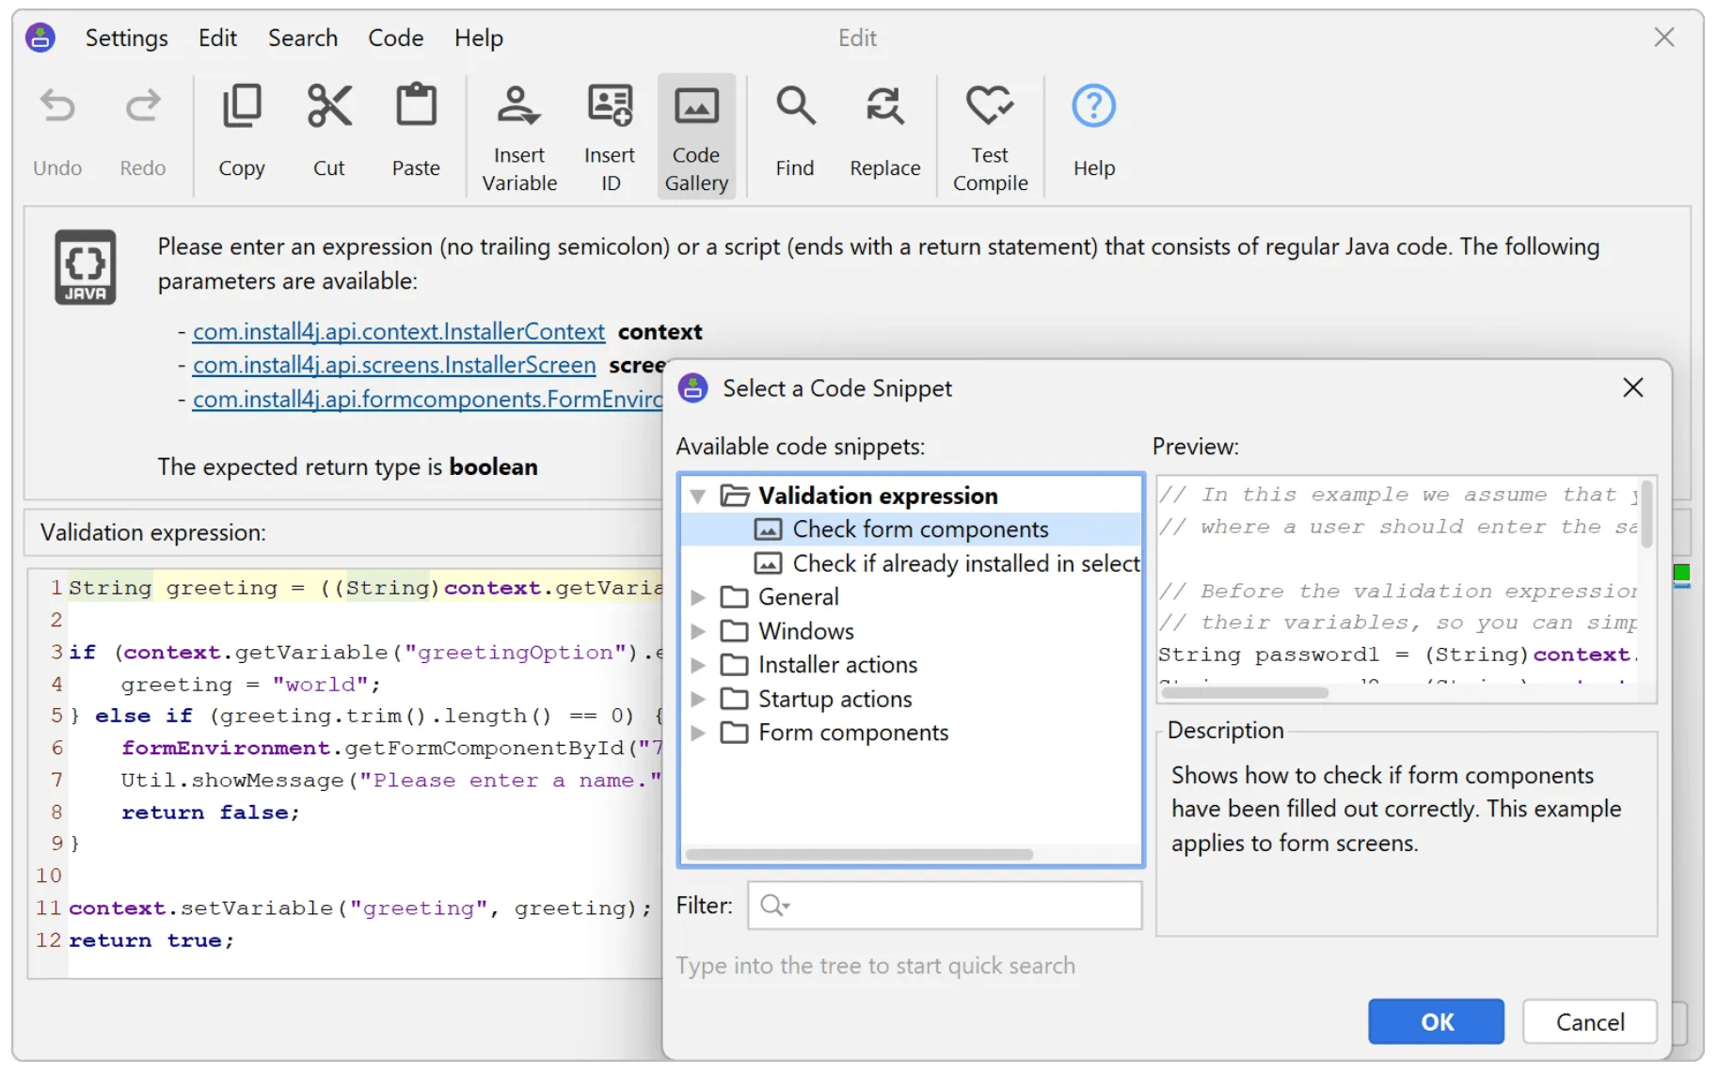
Task: Click line number 10 in the editor
Action: [49, 877]
